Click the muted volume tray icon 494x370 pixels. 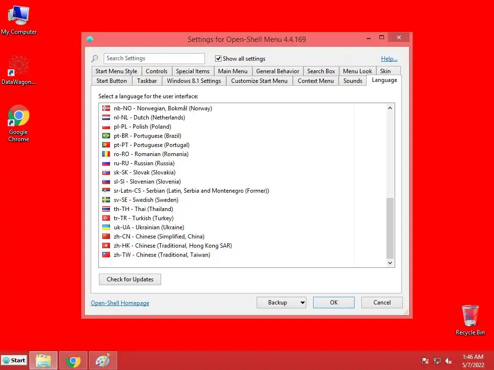pos(448,361)
